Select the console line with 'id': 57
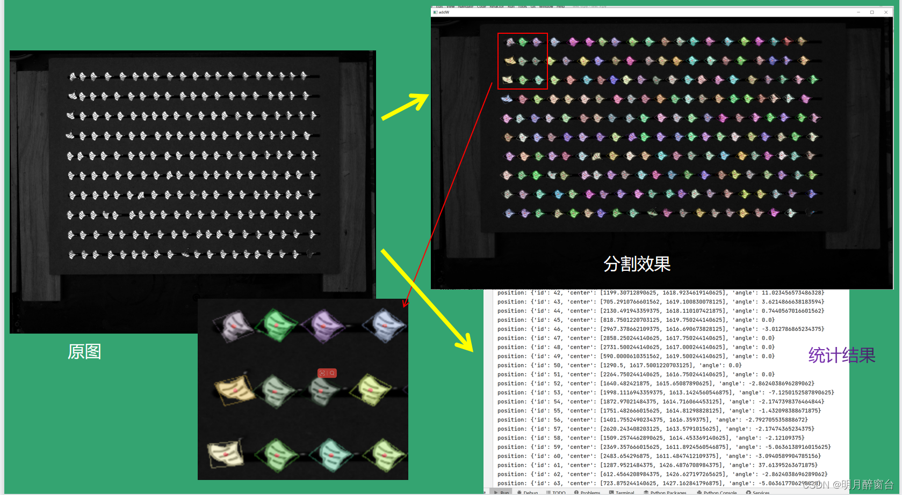902x495 pixels. click(655, 429)
